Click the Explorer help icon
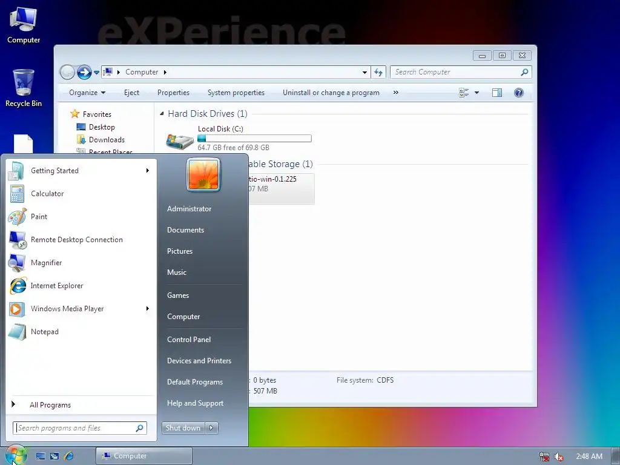This screenshot has width=620, height=465. tap(519, 93)
